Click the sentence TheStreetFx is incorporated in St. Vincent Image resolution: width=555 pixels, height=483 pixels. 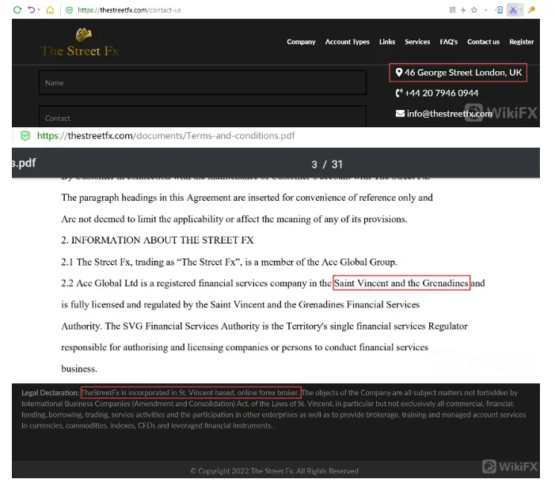191,393
